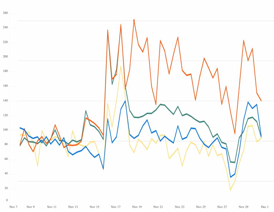Click the 140 y-axis label
This screenshot has height=212, width=274.
point(5,101)
